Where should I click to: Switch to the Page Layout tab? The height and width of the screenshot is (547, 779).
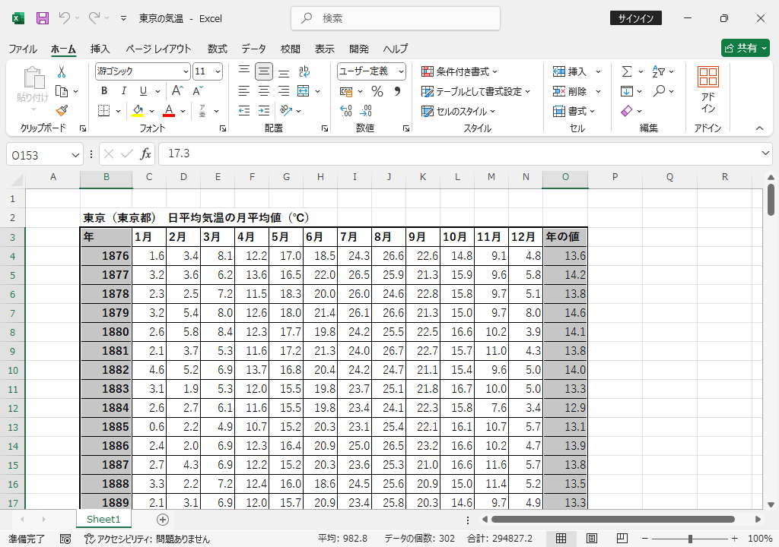click(x=158, y=49)
